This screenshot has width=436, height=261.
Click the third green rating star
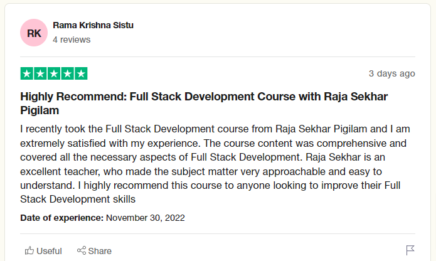point(54,73)
